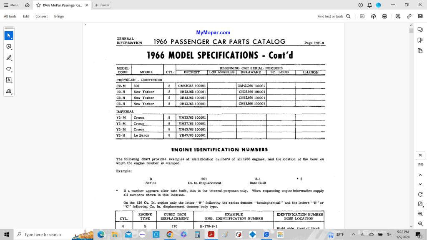Open the All tools panel

tap(10, 16)
